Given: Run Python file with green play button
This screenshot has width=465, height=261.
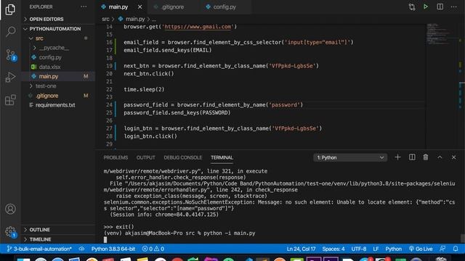Looking at the screenshot, I should click(426, 7).
